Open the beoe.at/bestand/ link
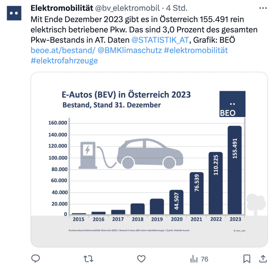This screenshot has width=275, height=269. pyautogui.click(x=63, y=50)
